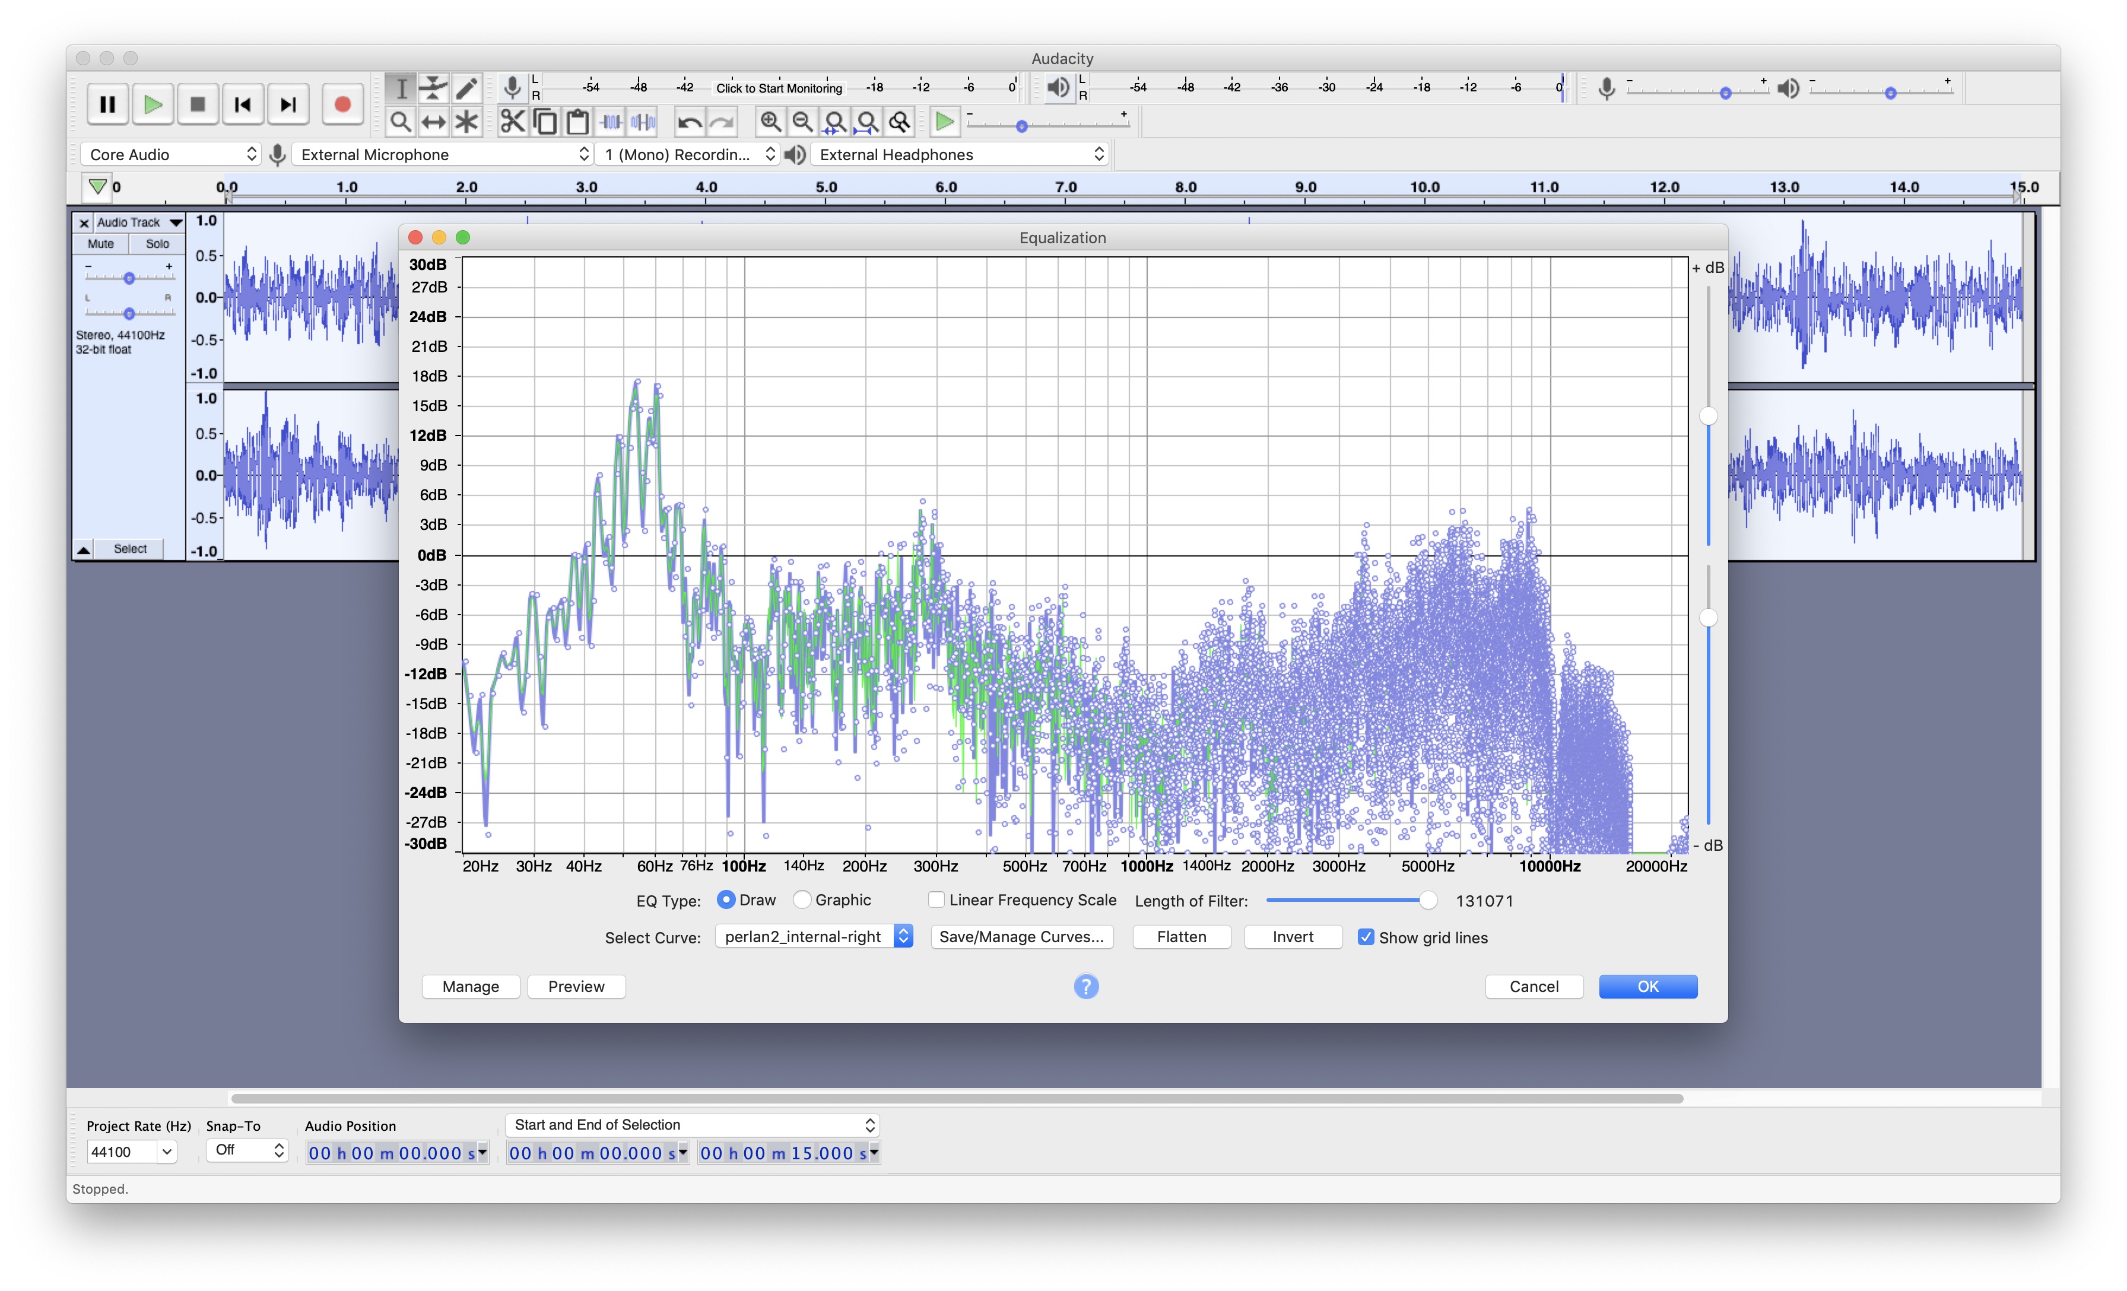Enable Linear Frequency Scale
The image size is (2127, 1291).
pyautogui.click(x=938, y=899)
